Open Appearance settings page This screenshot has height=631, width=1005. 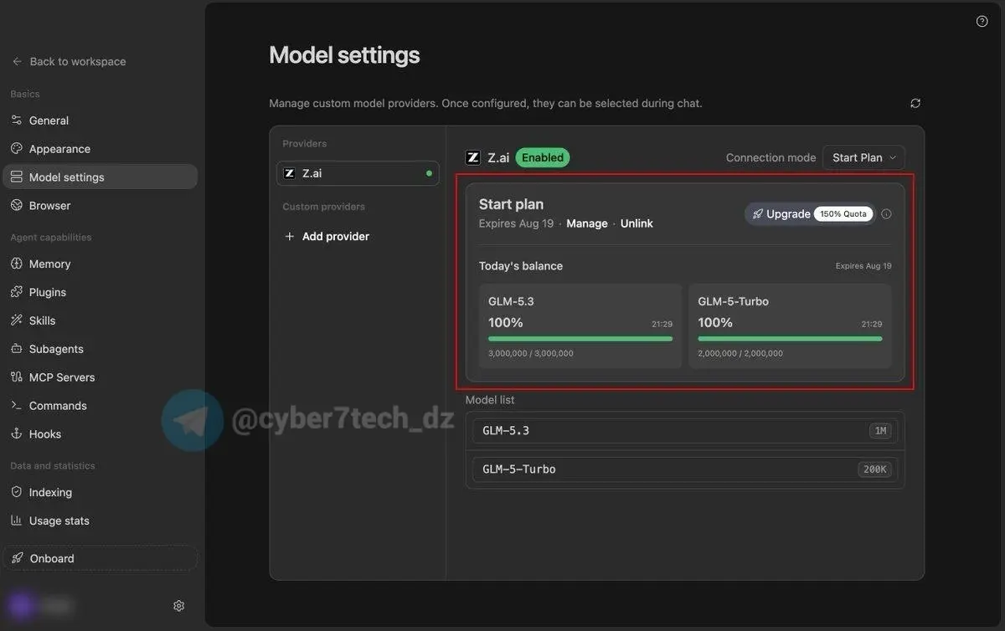click(100, 149)
